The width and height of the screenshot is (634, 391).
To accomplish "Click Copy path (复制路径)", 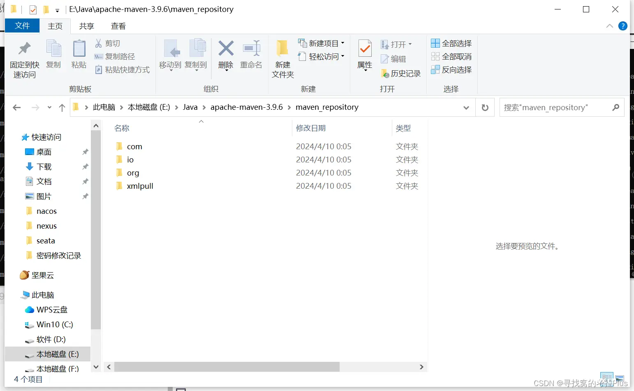I will [115, 56].
